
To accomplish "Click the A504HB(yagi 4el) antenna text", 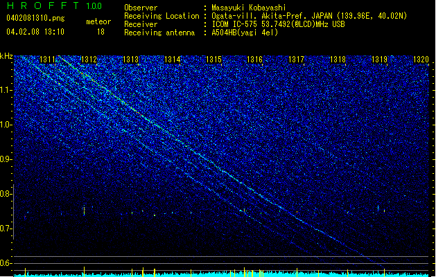I will click(245, 33).
